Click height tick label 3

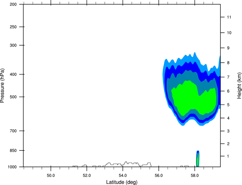tap(228, 131)
